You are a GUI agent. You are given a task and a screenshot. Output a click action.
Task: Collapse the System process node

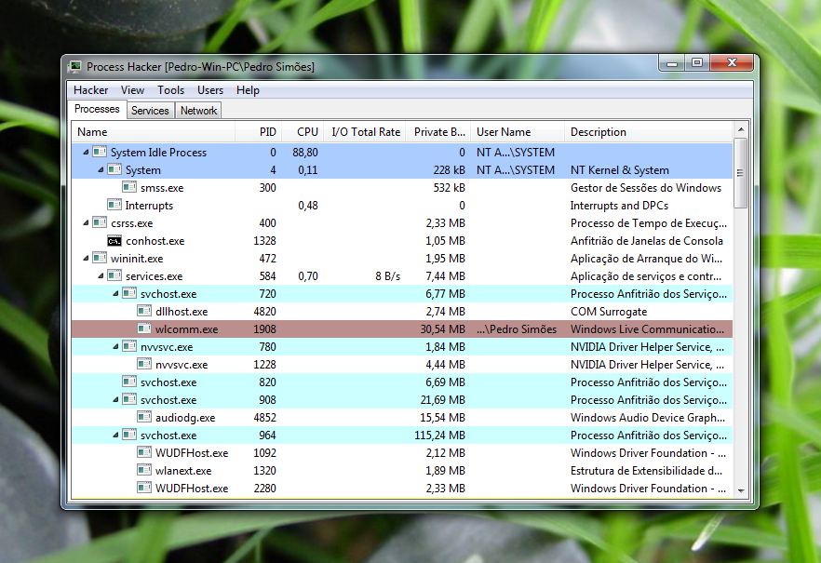click(x=101, y=170)
